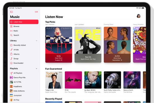Click the Songs label text

(x=16, y=59)
